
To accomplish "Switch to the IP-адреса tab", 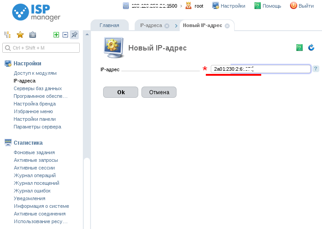I will [x=151, y=25].
